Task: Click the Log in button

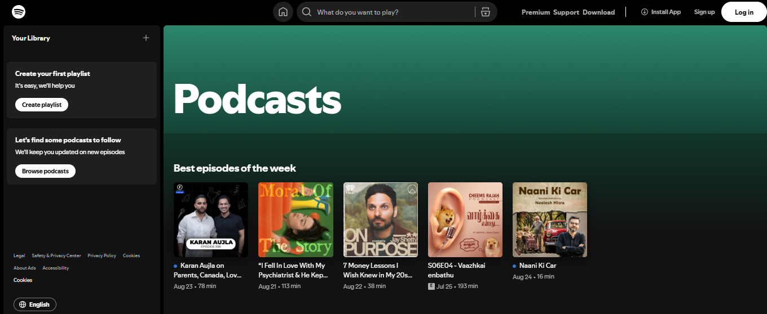Action: 744,12
